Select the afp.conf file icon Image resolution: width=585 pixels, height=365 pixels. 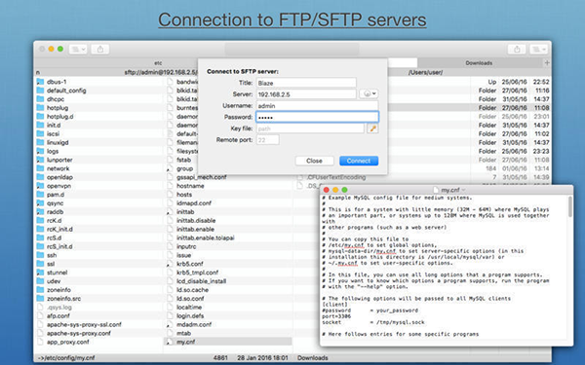click(40, 315)
